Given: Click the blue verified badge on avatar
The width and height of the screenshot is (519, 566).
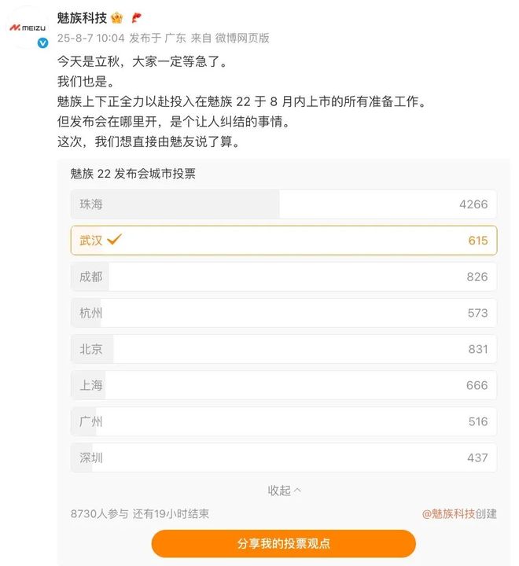Looking at the screenshot, I should pyautogui.click(x=43, y=43).
